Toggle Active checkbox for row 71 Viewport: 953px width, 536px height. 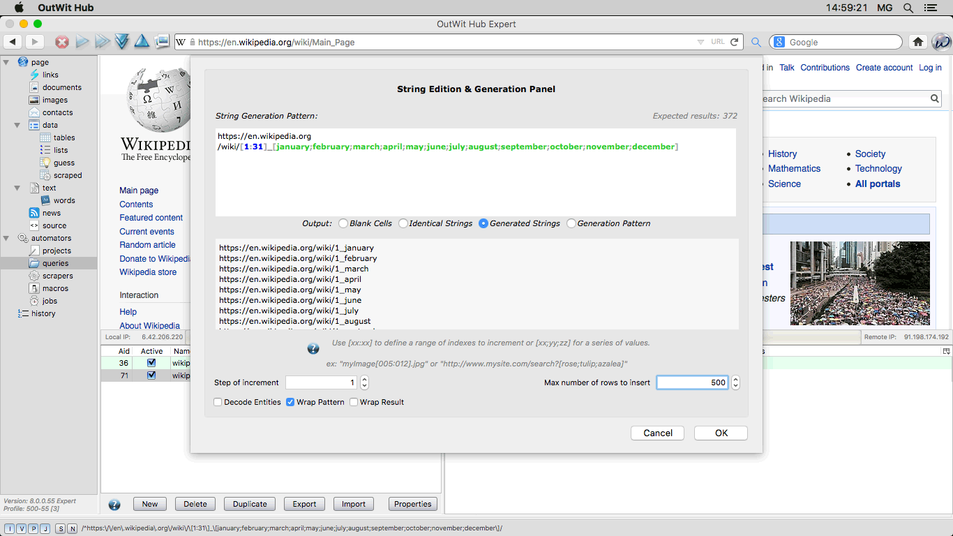point(151,375)
